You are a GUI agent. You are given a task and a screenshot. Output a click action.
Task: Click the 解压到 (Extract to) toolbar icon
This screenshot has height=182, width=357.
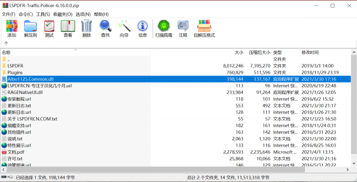[x=30, y=26]
